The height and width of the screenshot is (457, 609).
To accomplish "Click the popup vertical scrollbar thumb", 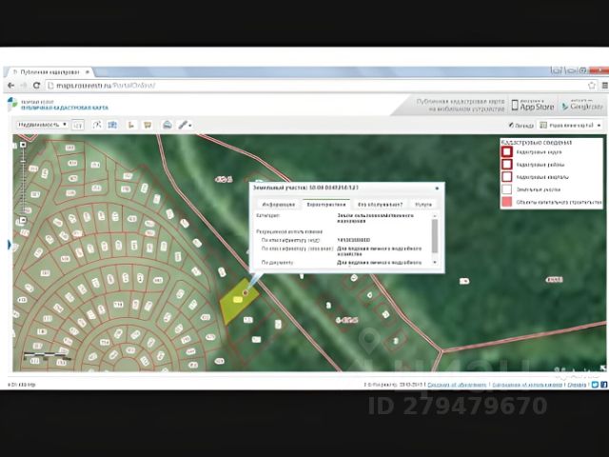I will click(435, 235).
